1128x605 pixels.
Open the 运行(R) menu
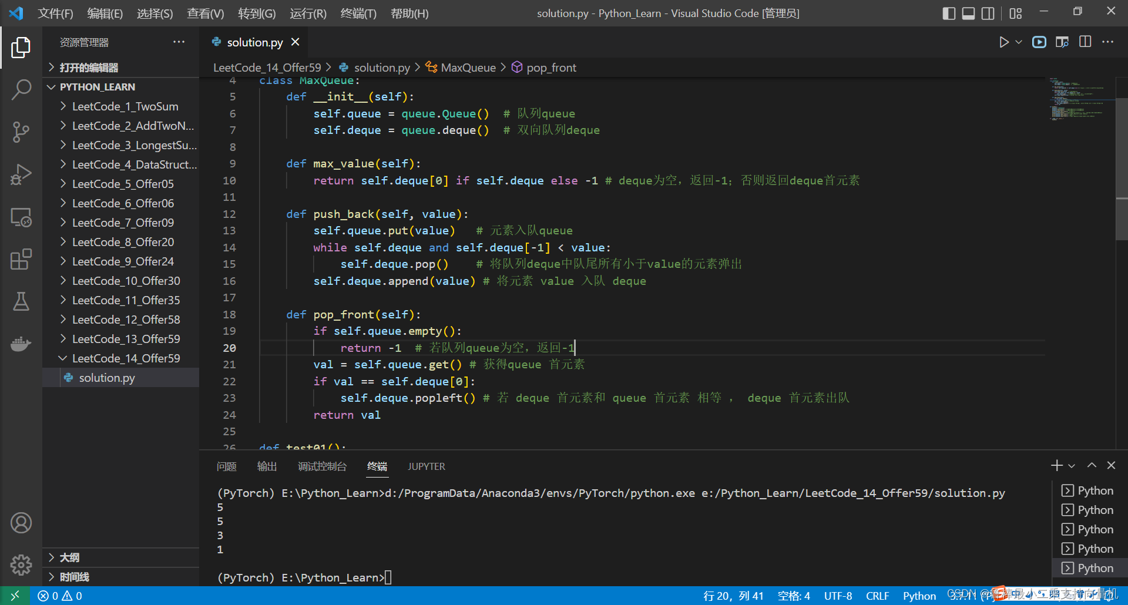[308, 13]
